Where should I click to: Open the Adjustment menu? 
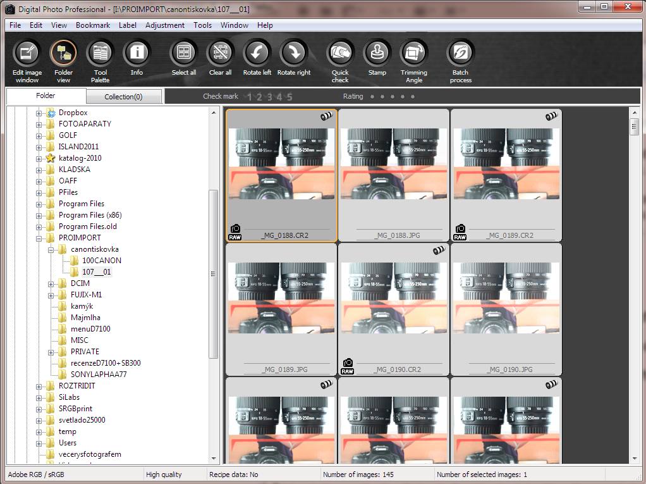tap(165, 25)
